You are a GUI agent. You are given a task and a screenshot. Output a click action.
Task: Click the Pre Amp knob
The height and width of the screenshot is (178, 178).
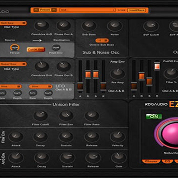[117, 73]
